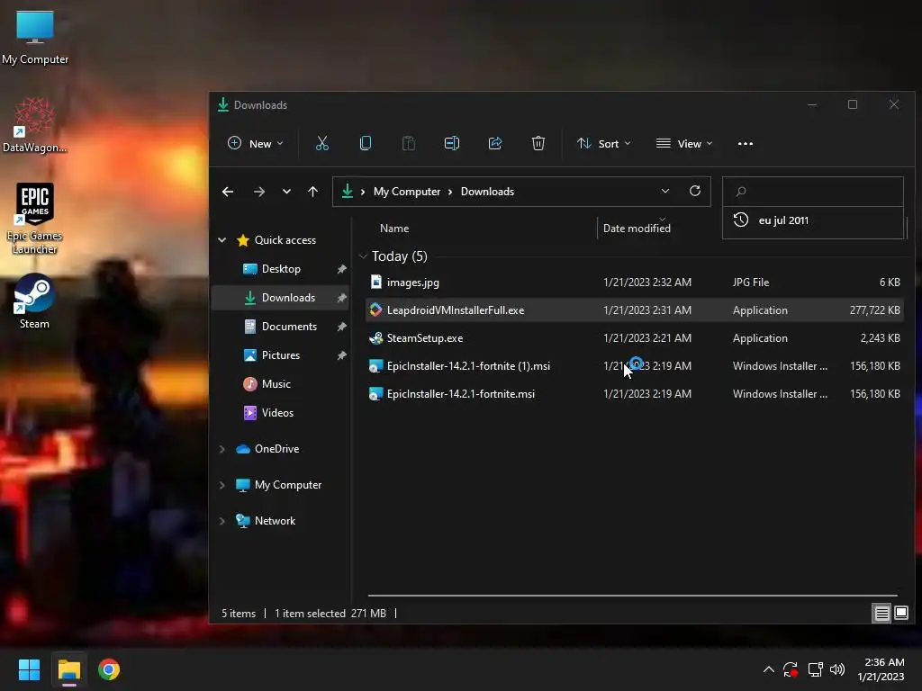Click the Cut scissors icon
This screenshot has height=691, width=922.
pyautogui.click(x=322, y=143)
